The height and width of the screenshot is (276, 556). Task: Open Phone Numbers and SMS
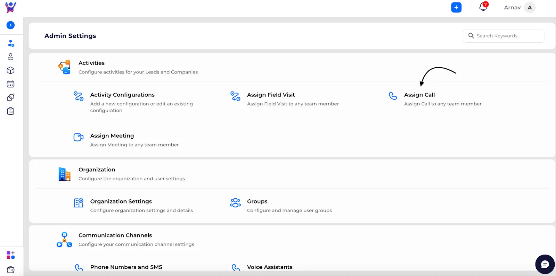[x=126, y=267]
